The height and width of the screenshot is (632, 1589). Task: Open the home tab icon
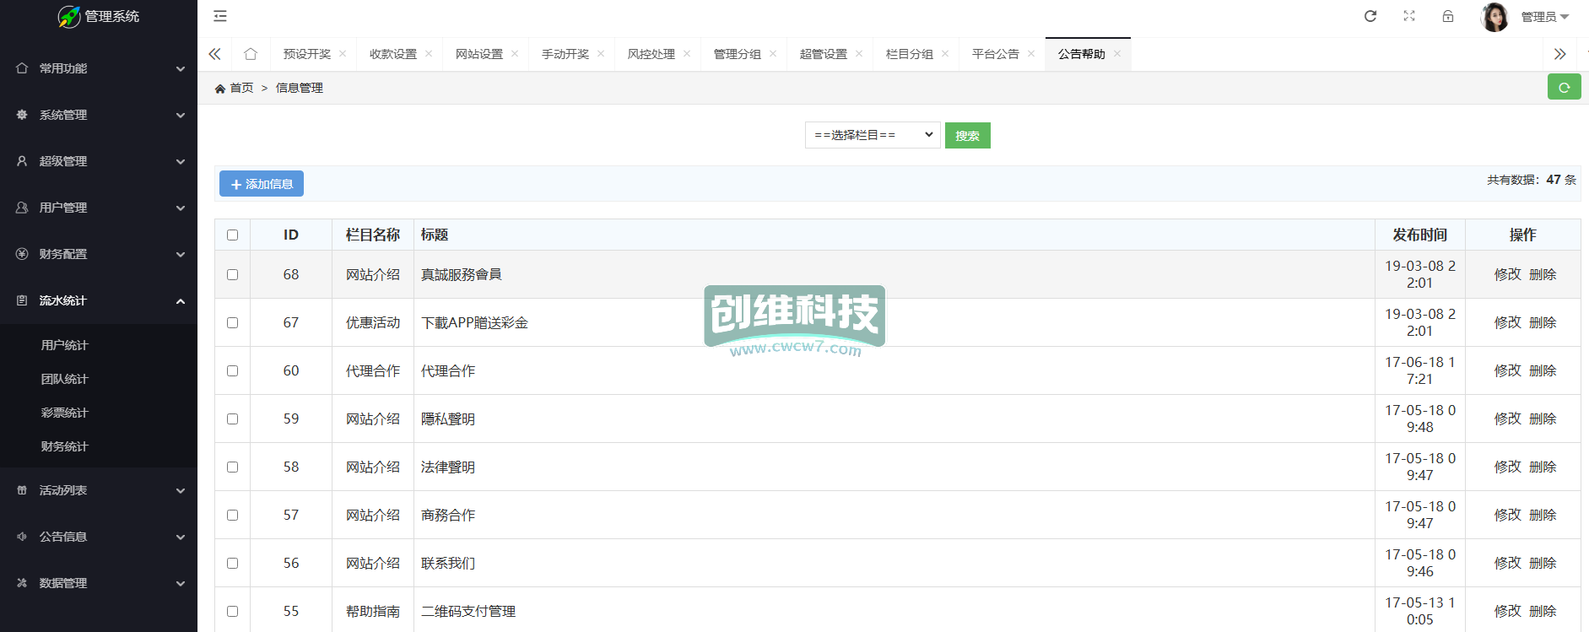point(251,54)
